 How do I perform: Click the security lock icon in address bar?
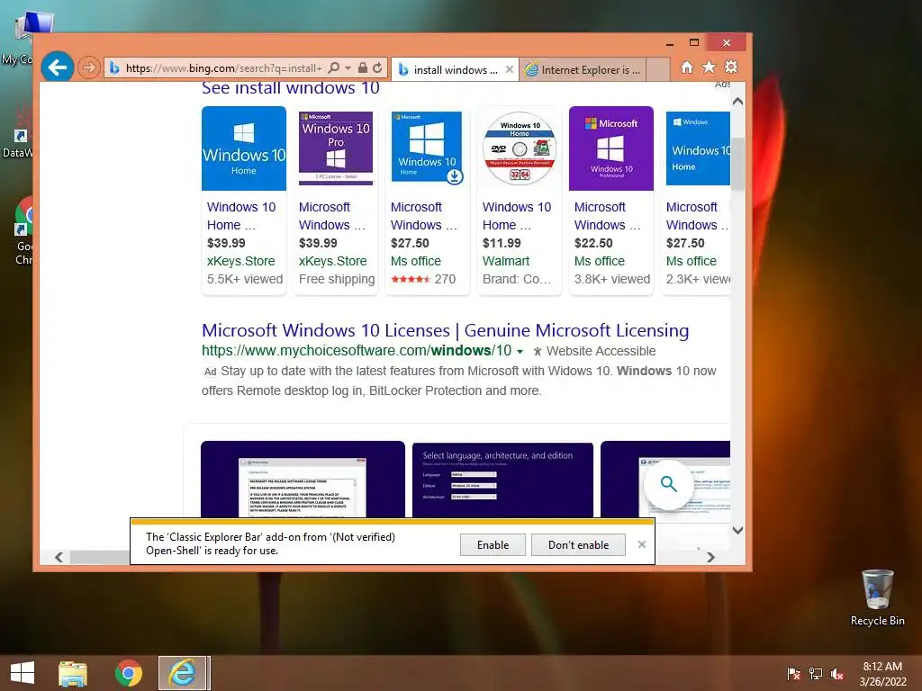coord(363,68)
